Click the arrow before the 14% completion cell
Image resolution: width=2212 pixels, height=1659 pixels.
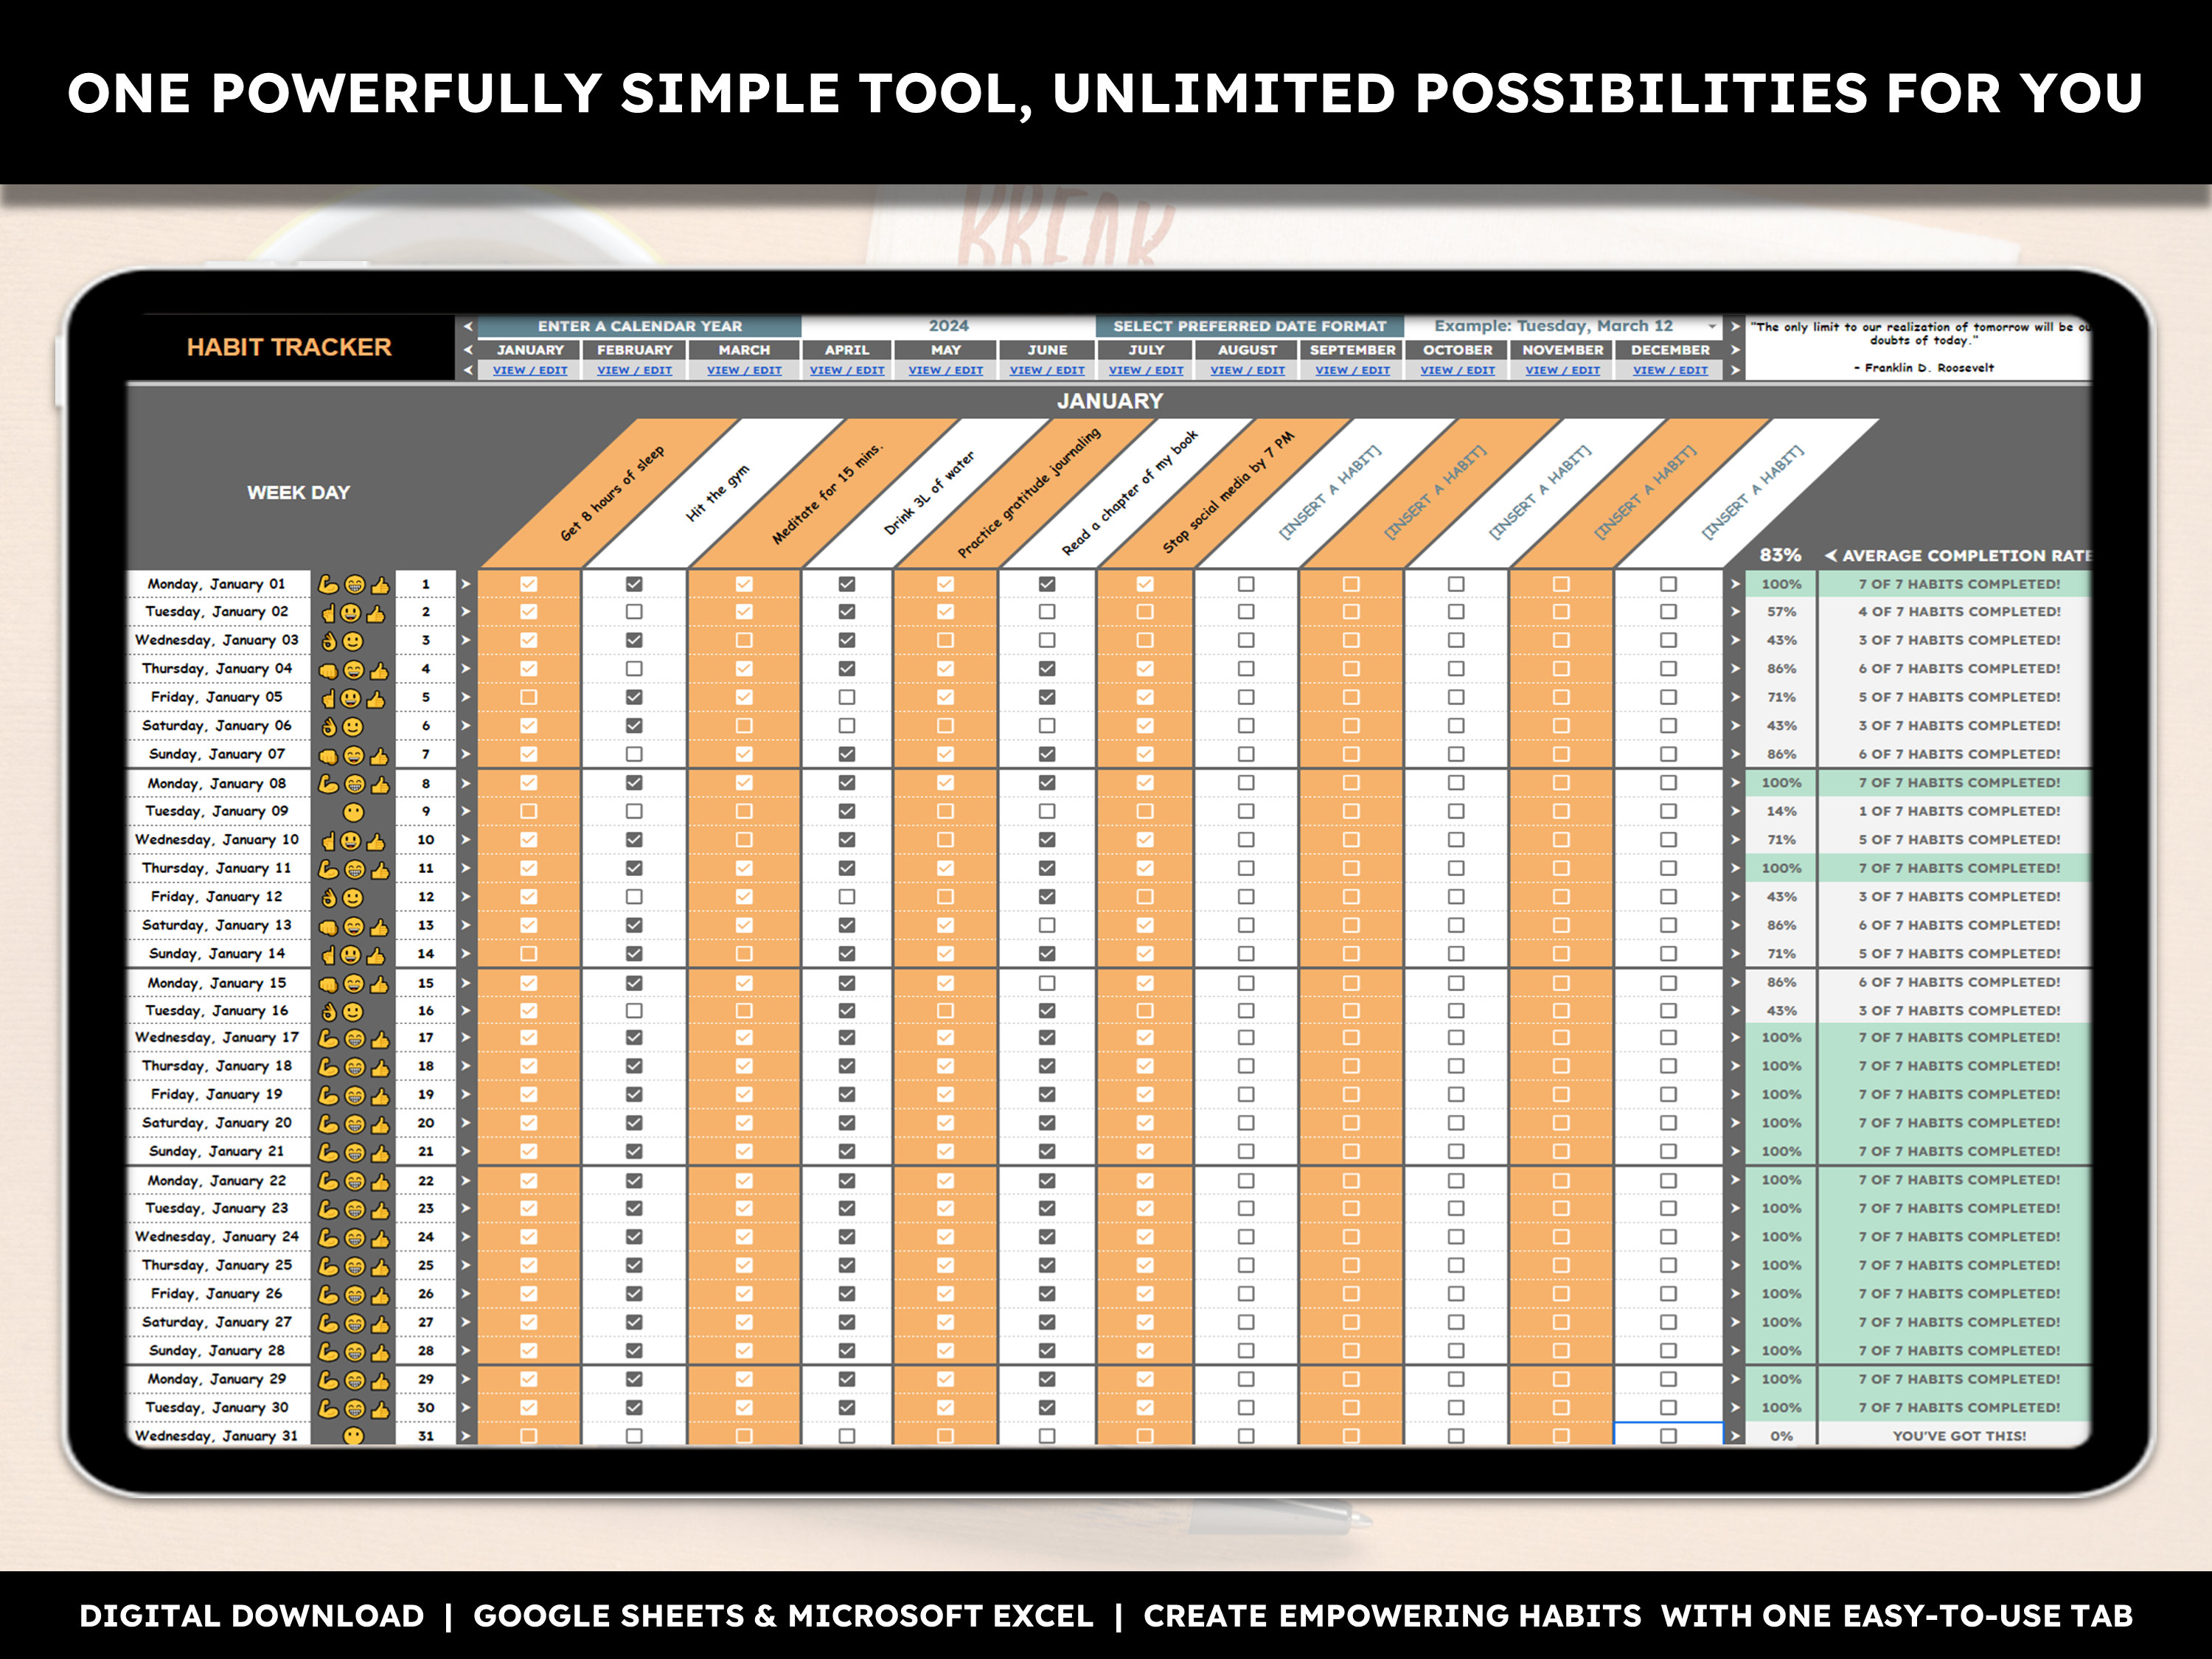pos(1735,811)
